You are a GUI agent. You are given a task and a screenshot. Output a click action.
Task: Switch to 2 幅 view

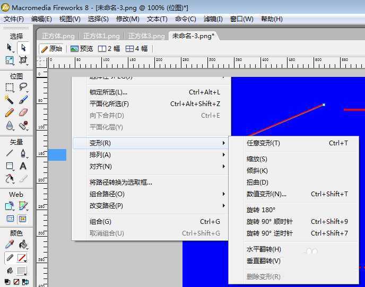tap(109, 49)
